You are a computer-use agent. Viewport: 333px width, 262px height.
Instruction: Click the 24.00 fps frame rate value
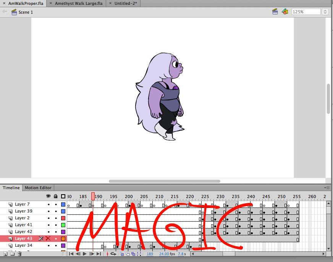pyautogui.click(x=164, y=254)
